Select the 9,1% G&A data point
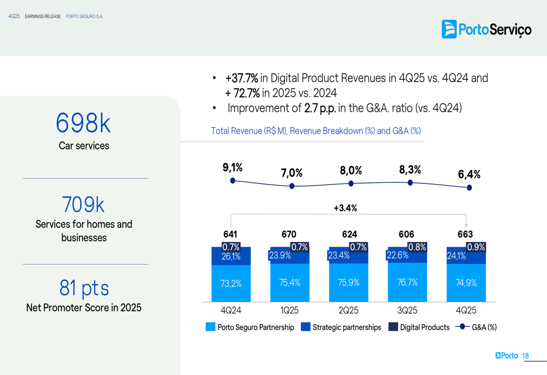Image resolution: width=547 pixels, height=375 pixels. (x=232, y=181)
